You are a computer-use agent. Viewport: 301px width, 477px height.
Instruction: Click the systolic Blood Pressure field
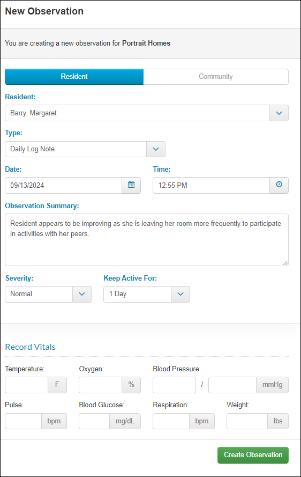[x=175, y=385]
